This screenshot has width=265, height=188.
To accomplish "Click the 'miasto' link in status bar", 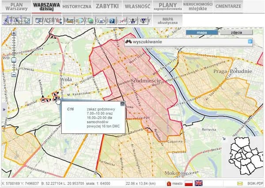I will click(175, 183).
